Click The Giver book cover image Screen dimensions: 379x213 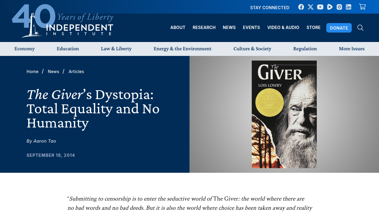point(284,114)
